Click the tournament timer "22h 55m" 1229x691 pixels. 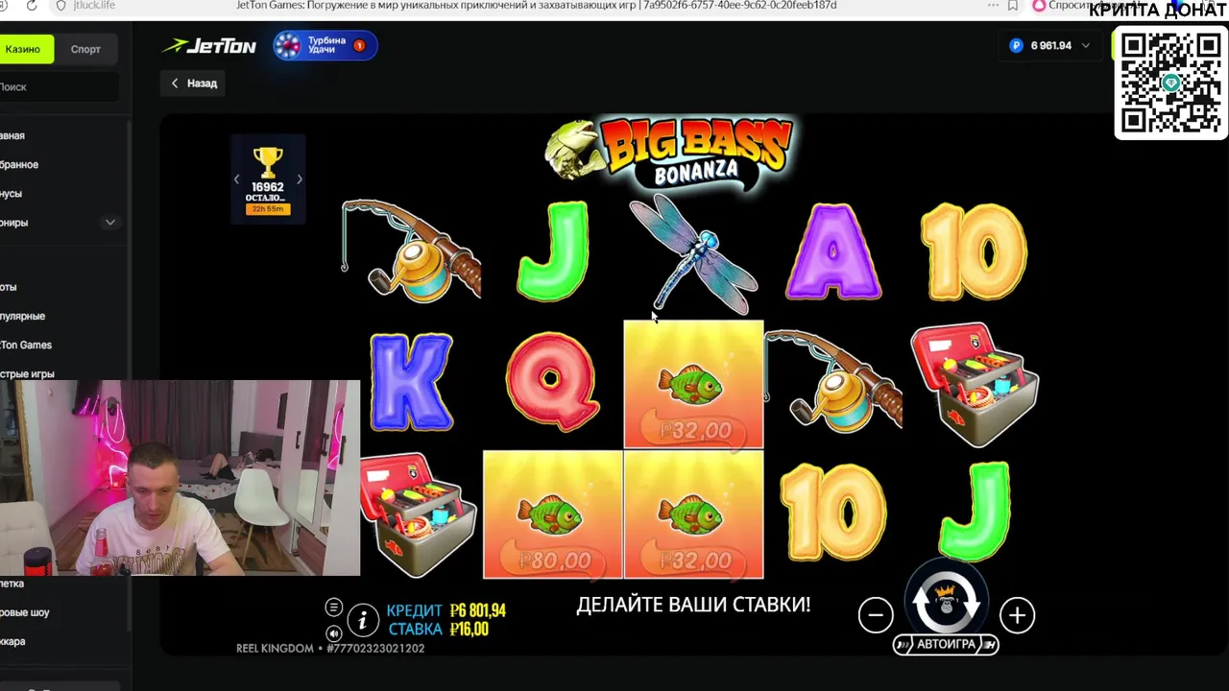coord(267,209)
